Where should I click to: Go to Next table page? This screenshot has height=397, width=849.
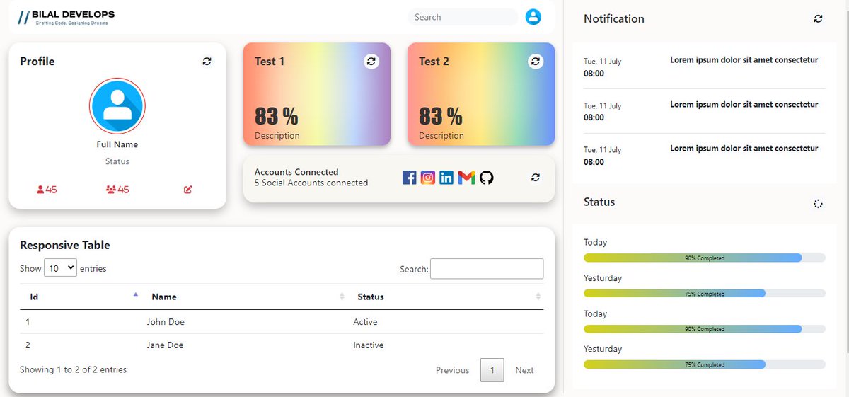point(524,370)
